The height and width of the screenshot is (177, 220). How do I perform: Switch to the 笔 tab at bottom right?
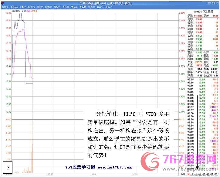[x=188, y=174]
